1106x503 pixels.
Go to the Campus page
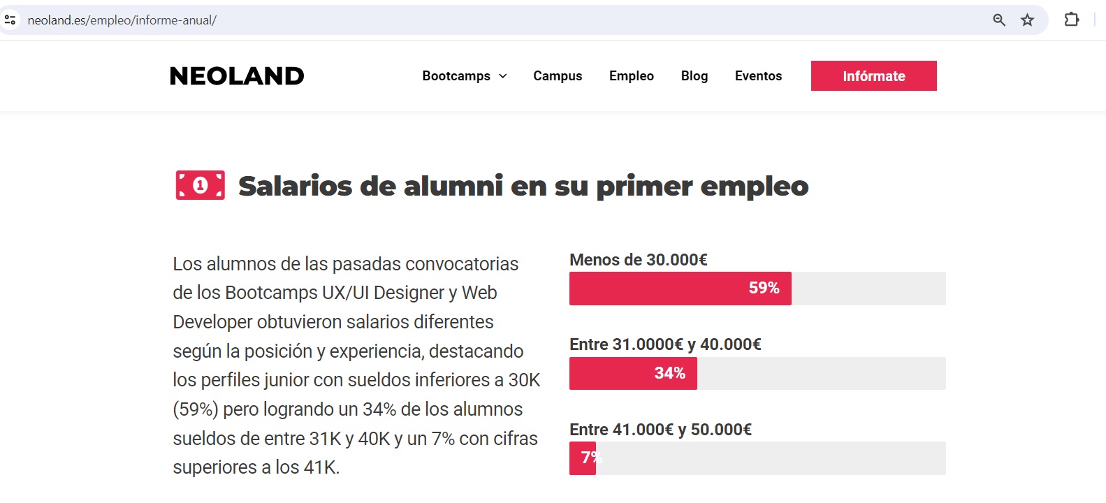558,76
